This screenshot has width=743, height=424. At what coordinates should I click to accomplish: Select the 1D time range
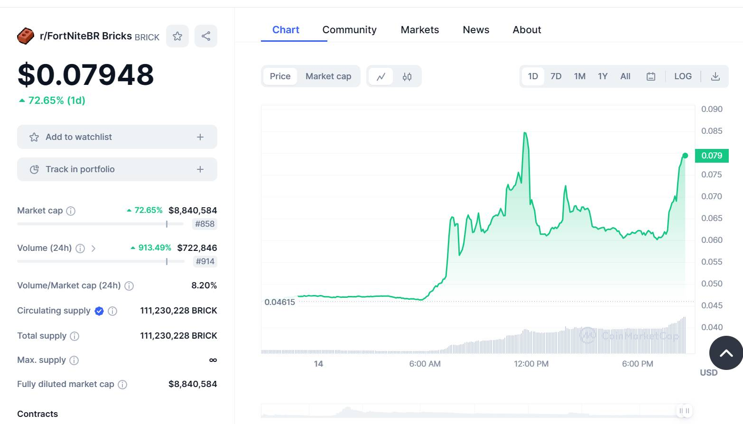(533, 76)
